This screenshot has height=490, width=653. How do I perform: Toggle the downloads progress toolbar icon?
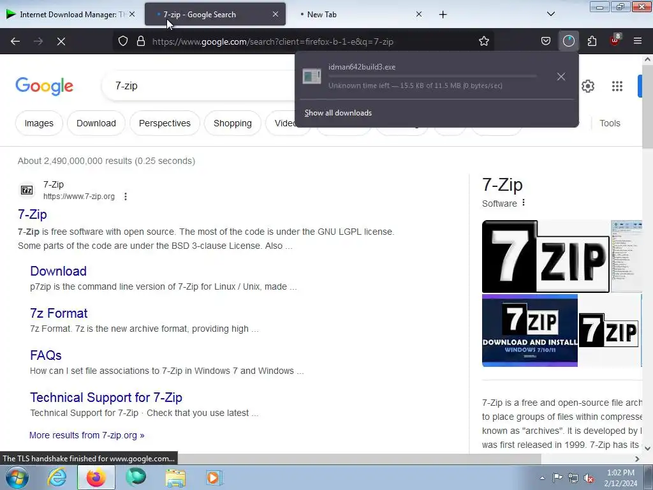568,41
